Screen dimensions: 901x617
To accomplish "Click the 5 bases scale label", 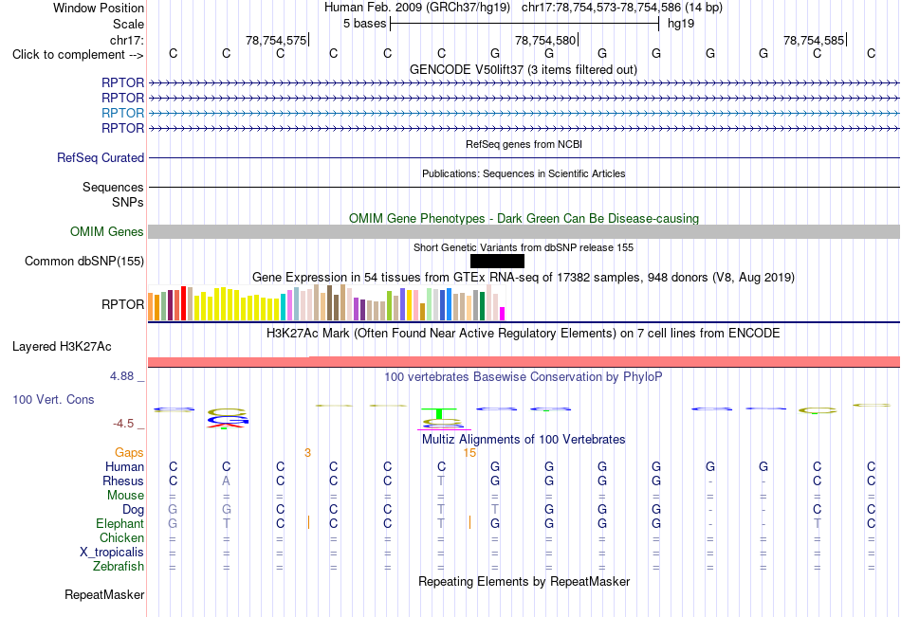I will (x=364, y=24).
